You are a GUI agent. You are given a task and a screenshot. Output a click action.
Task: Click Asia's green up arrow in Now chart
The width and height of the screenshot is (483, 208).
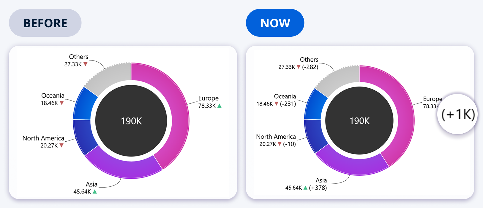click(x=305, y=188)
